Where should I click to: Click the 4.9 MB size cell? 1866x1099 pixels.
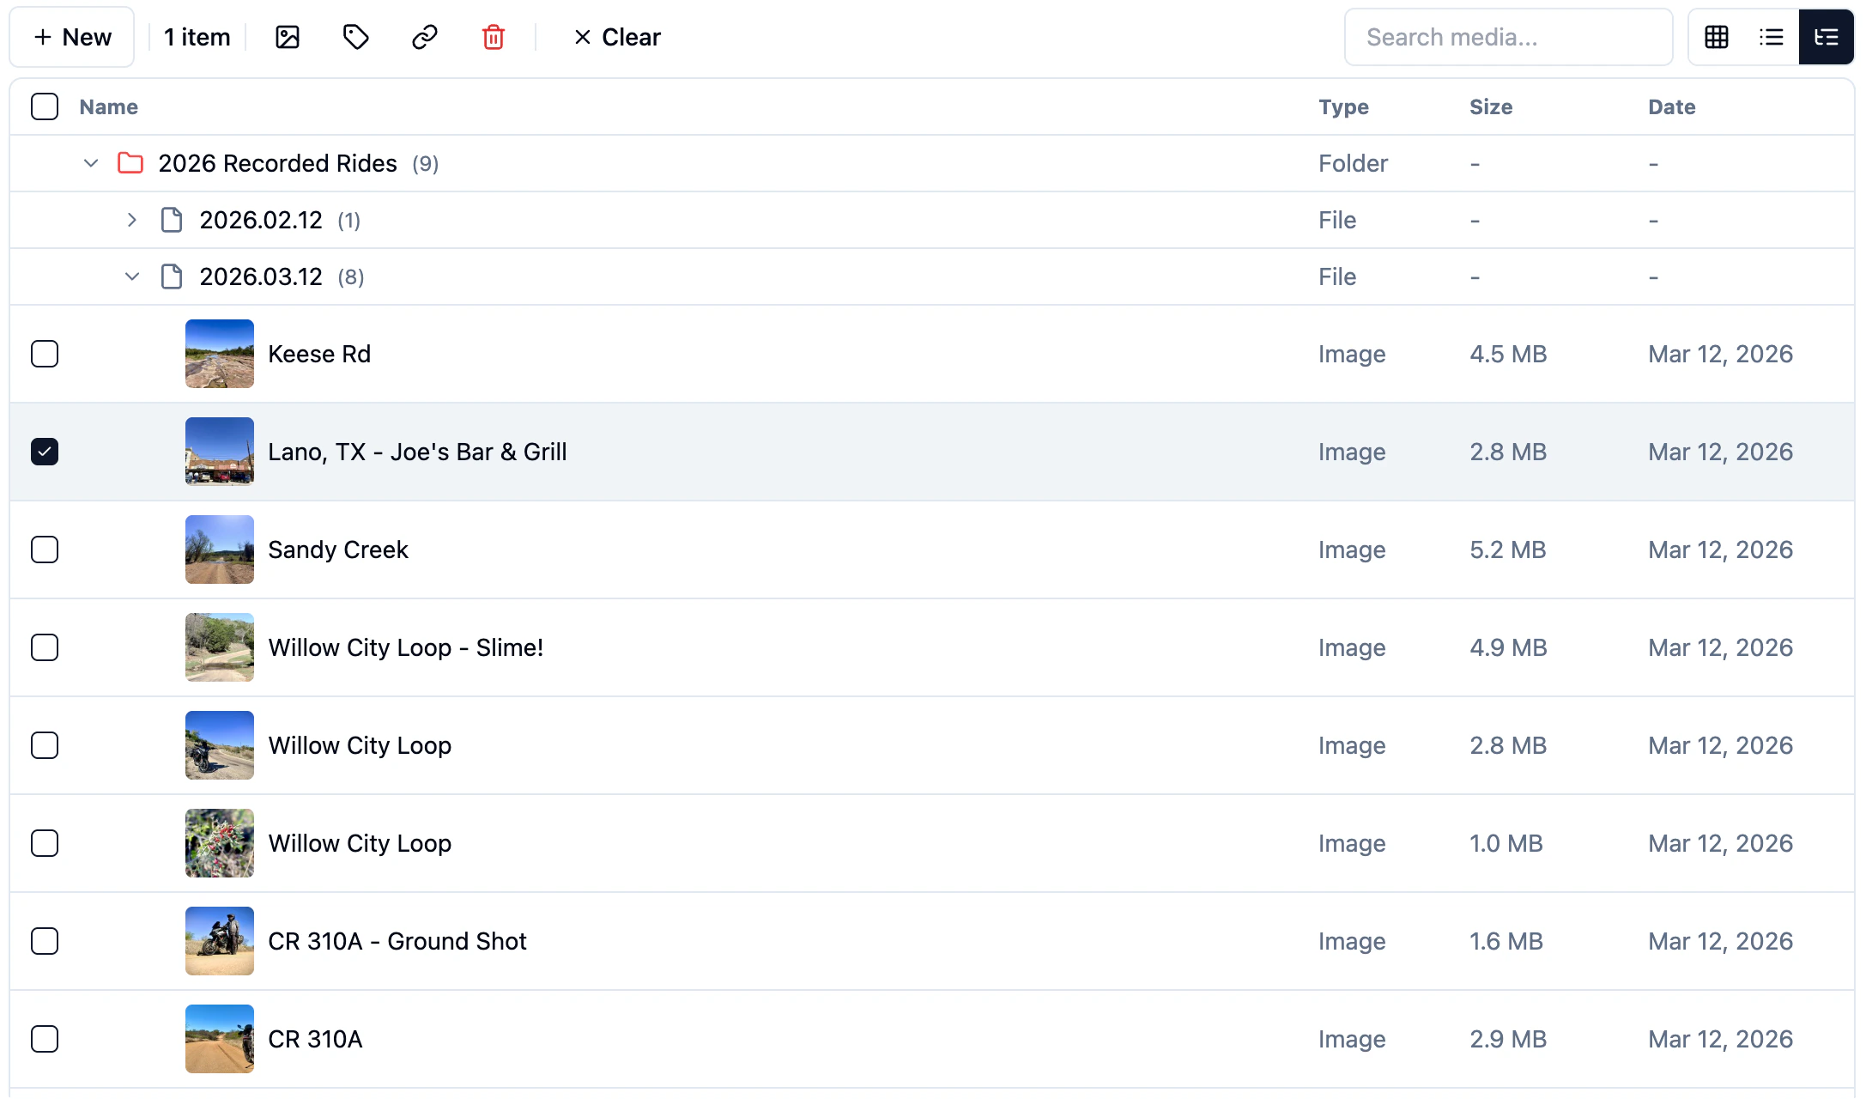[x=1508, y=647]
